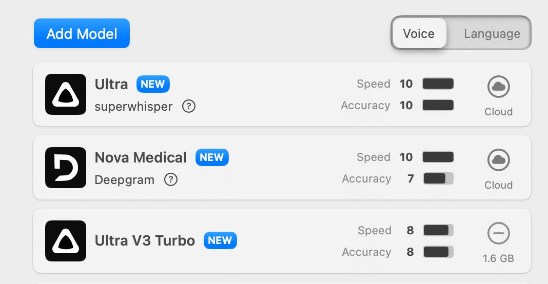
Task: Open the help icon next to superwhisper
Action: [189, 107]
